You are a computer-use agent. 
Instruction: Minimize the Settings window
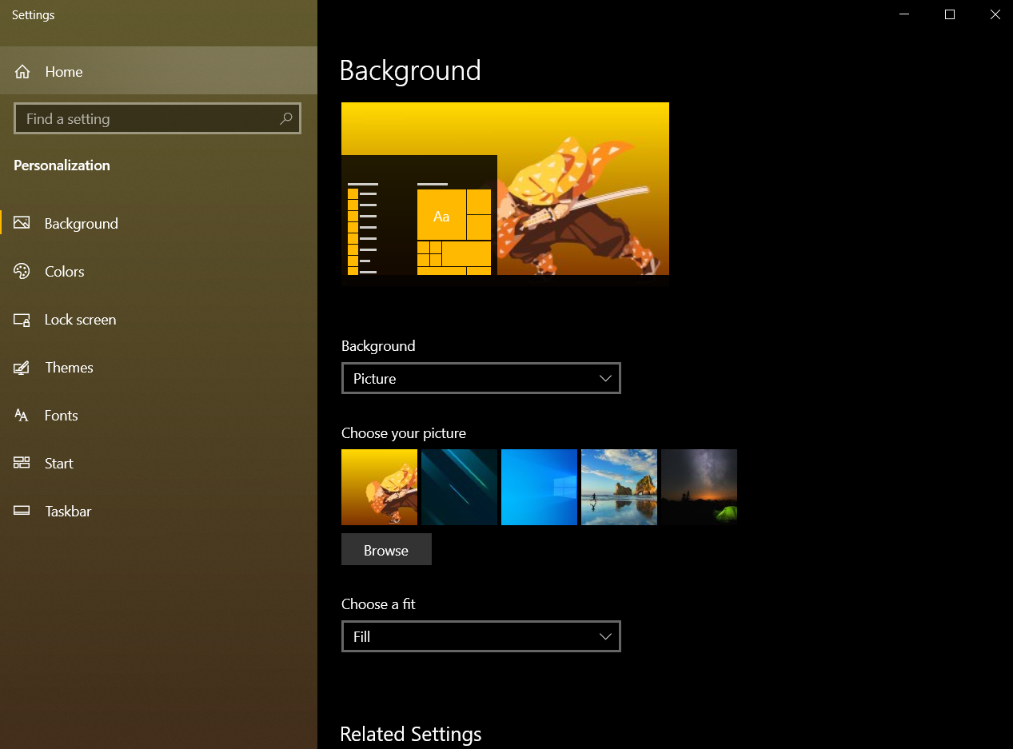[x=904, y=14]
